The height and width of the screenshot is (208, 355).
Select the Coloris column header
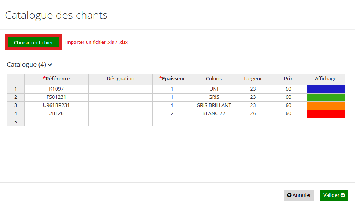click(x=214, y=79)
